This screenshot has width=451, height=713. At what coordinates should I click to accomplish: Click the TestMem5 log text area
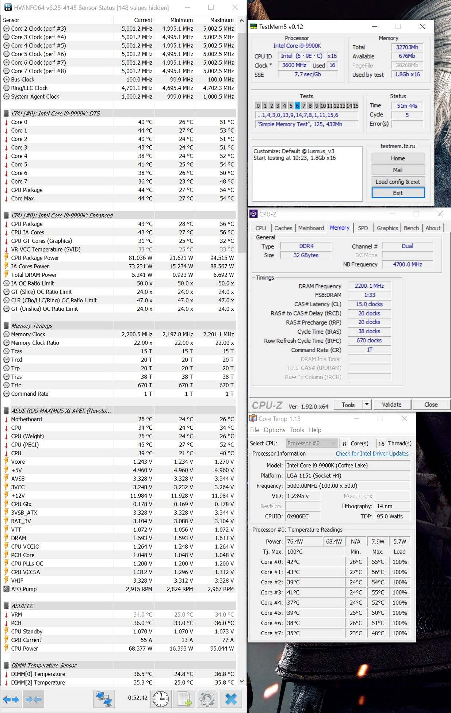307,174
